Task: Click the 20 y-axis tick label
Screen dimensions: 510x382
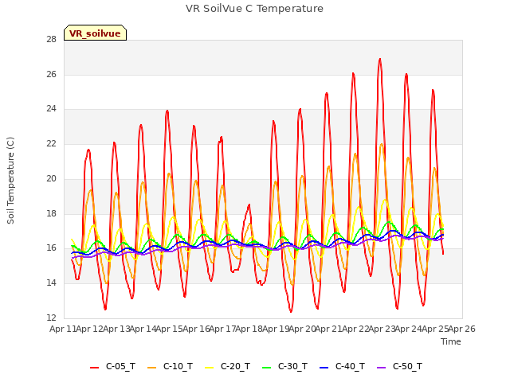Action: [x=51, y=178]
